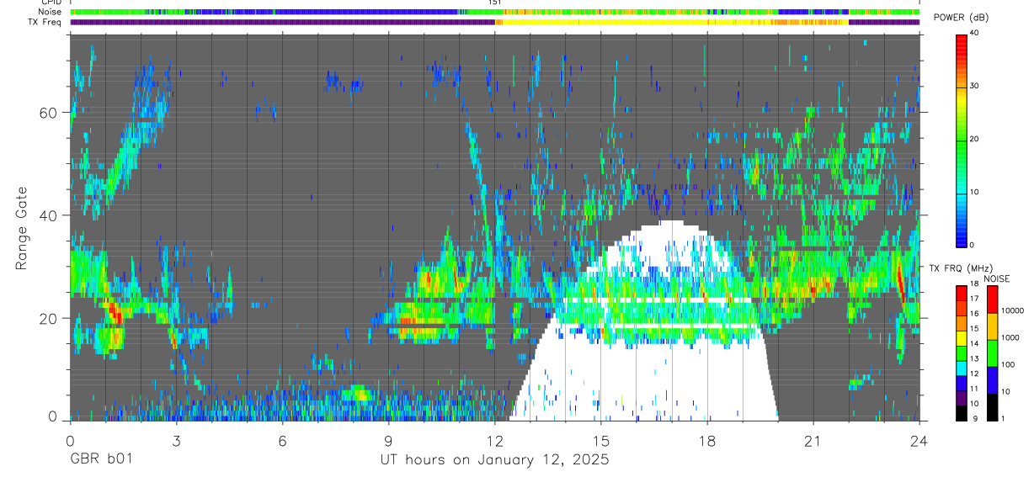Select the 18 label on the TX FRQ legend
Screen dimensions: 1034x477
tap(973, 284)
